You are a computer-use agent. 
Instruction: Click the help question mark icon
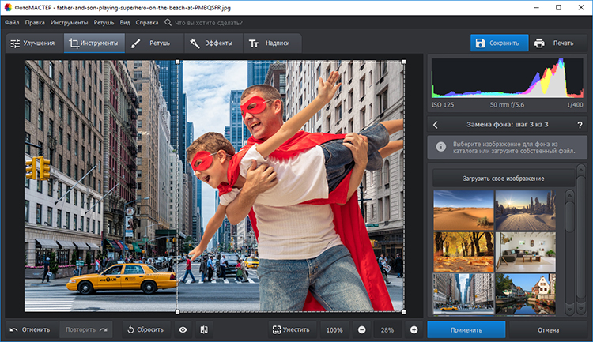579,125
